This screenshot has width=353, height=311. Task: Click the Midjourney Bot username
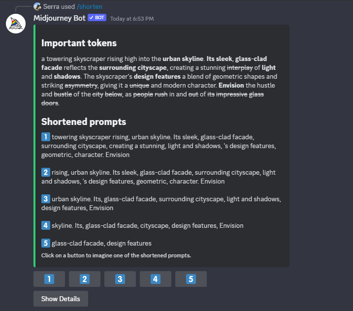coord(60,18)
